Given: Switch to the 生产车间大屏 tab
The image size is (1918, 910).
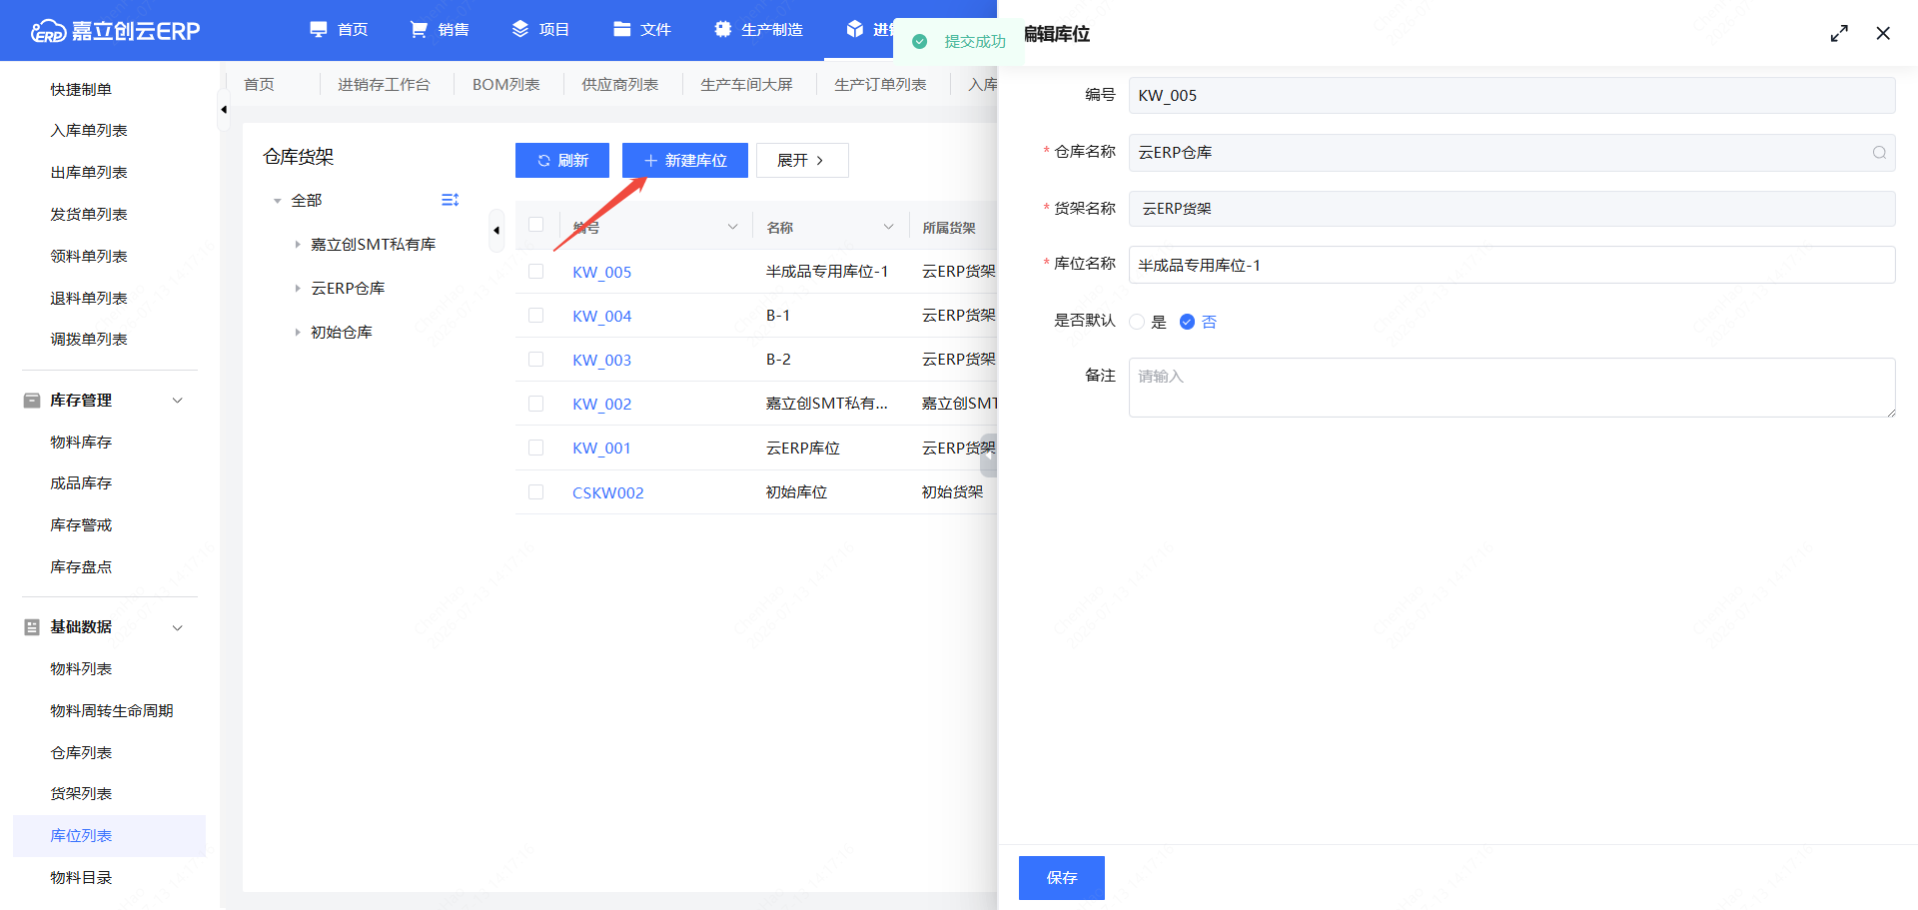Looking at the screenshot, I should point(746,85).
